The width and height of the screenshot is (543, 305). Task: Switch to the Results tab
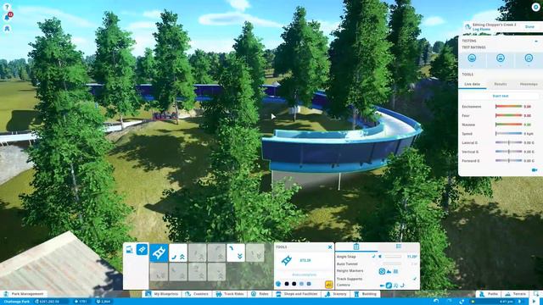[x=500, y=84]
